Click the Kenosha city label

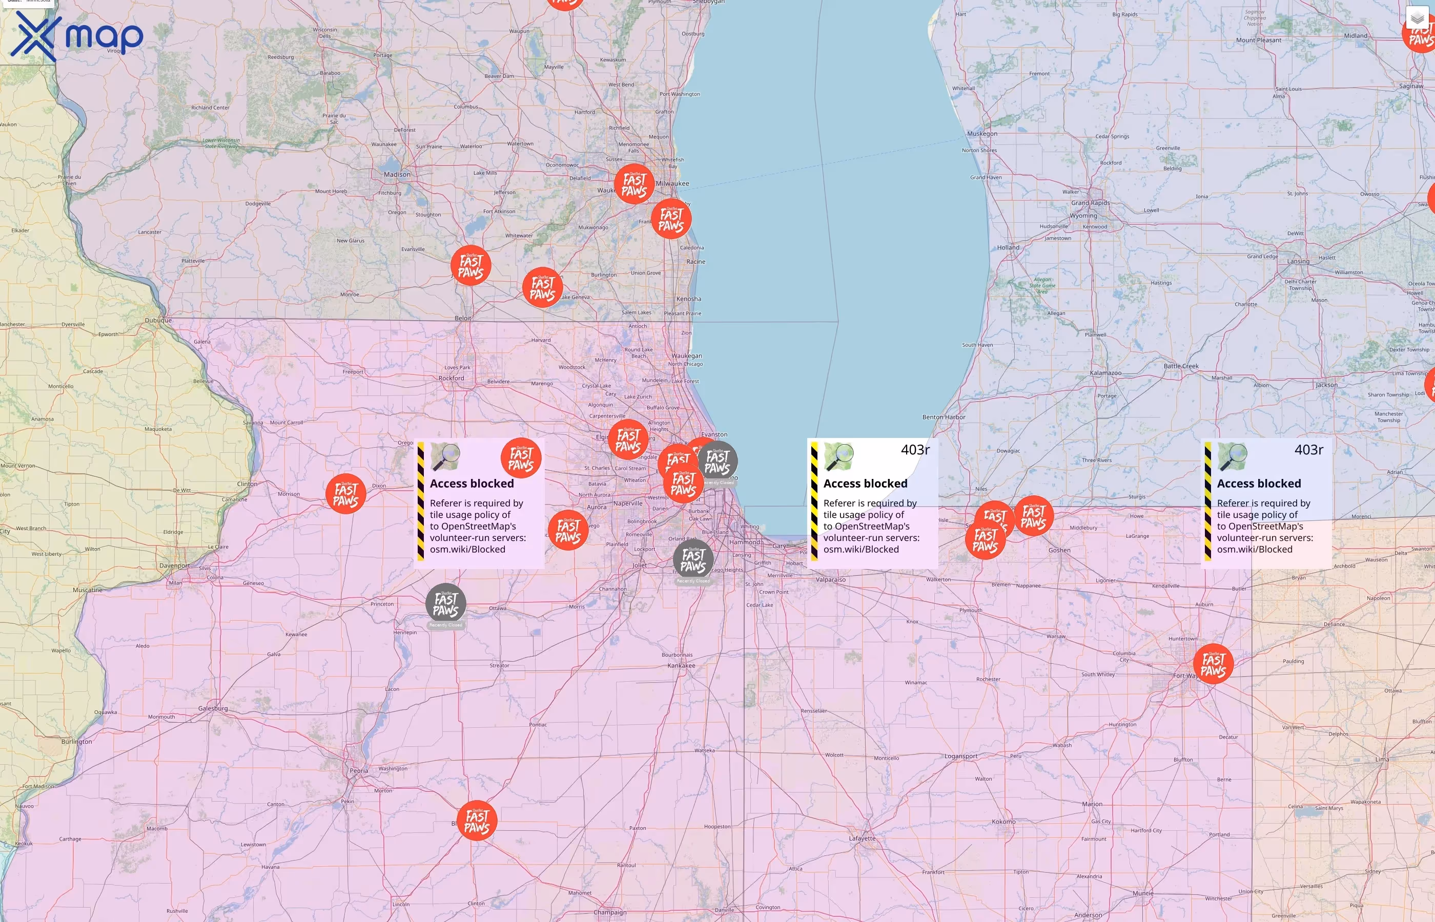[x=688, y=299]
